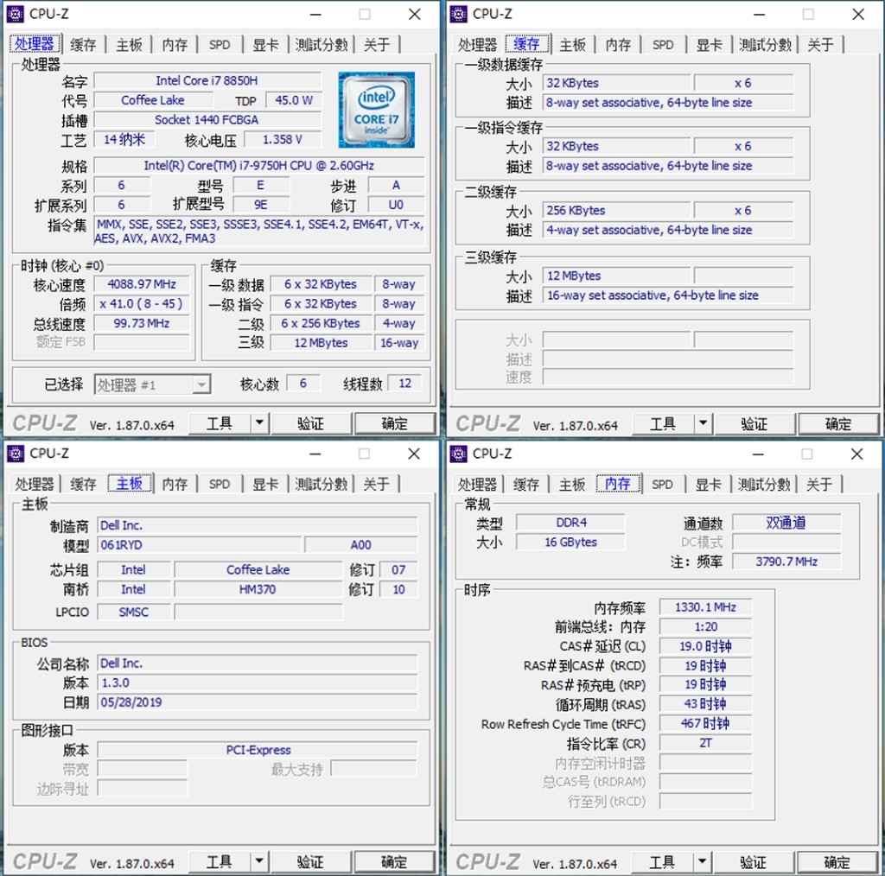This screenshot has width=885, height=876.
Task: Click memory type 'DDR4' field
Action: click(x=570, y=523)
